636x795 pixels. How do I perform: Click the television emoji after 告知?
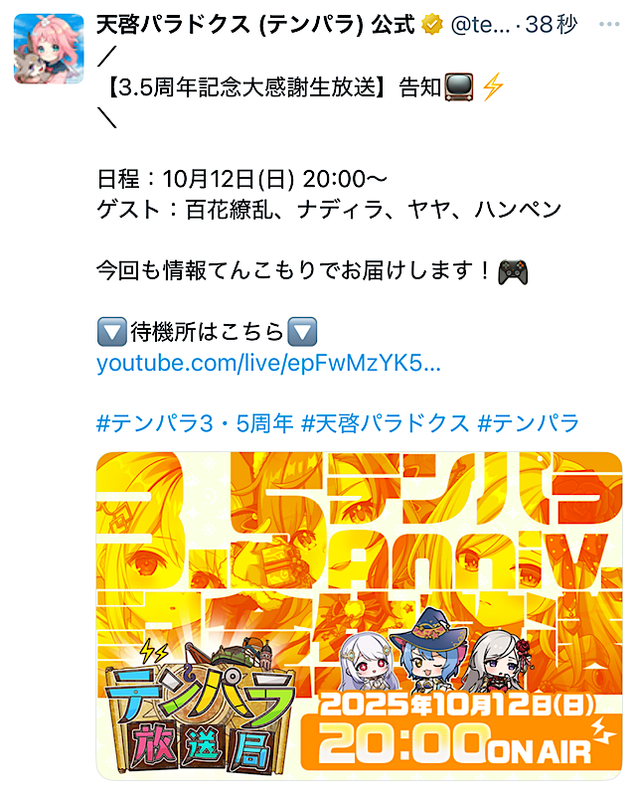(458, 87)
